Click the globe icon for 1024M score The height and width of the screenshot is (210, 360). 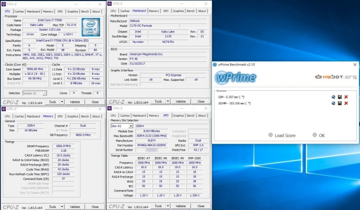[333, 103]
